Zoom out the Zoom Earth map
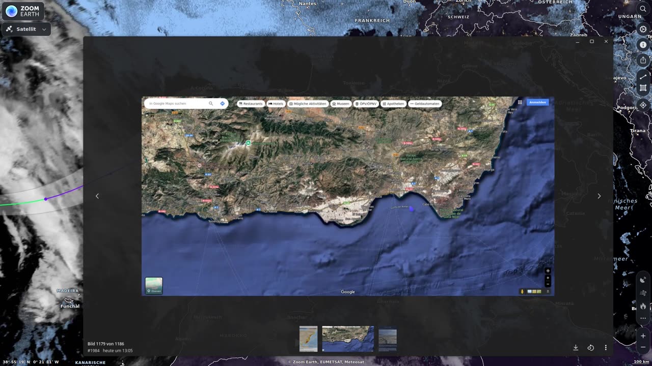 pyautogui.click(x=643, y=347)
